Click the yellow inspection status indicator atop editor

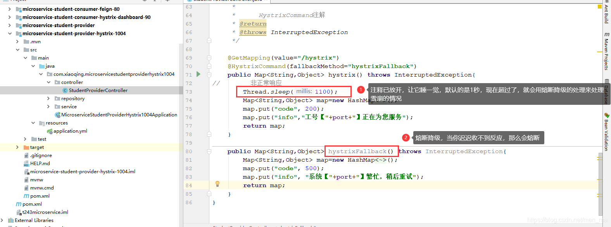click(x=600, y=7)
